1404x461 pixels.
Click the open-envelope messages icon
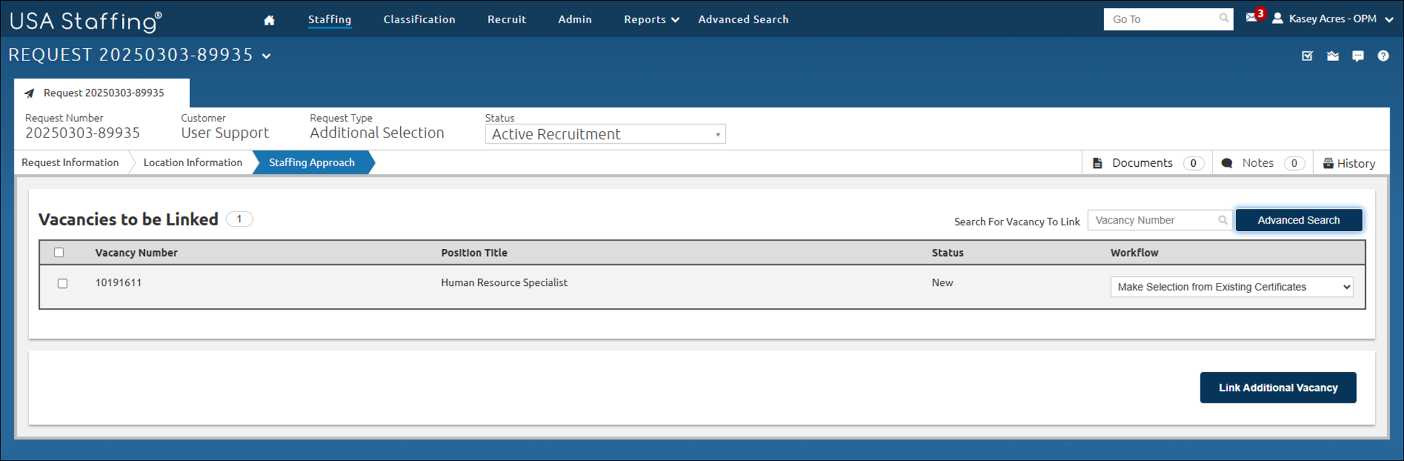tap(1333, 56)
